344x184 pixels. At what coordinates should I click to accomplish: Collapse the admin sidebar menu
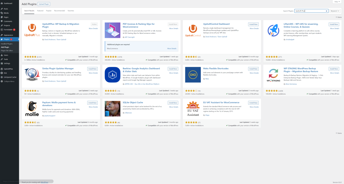[x=9, y=81]
